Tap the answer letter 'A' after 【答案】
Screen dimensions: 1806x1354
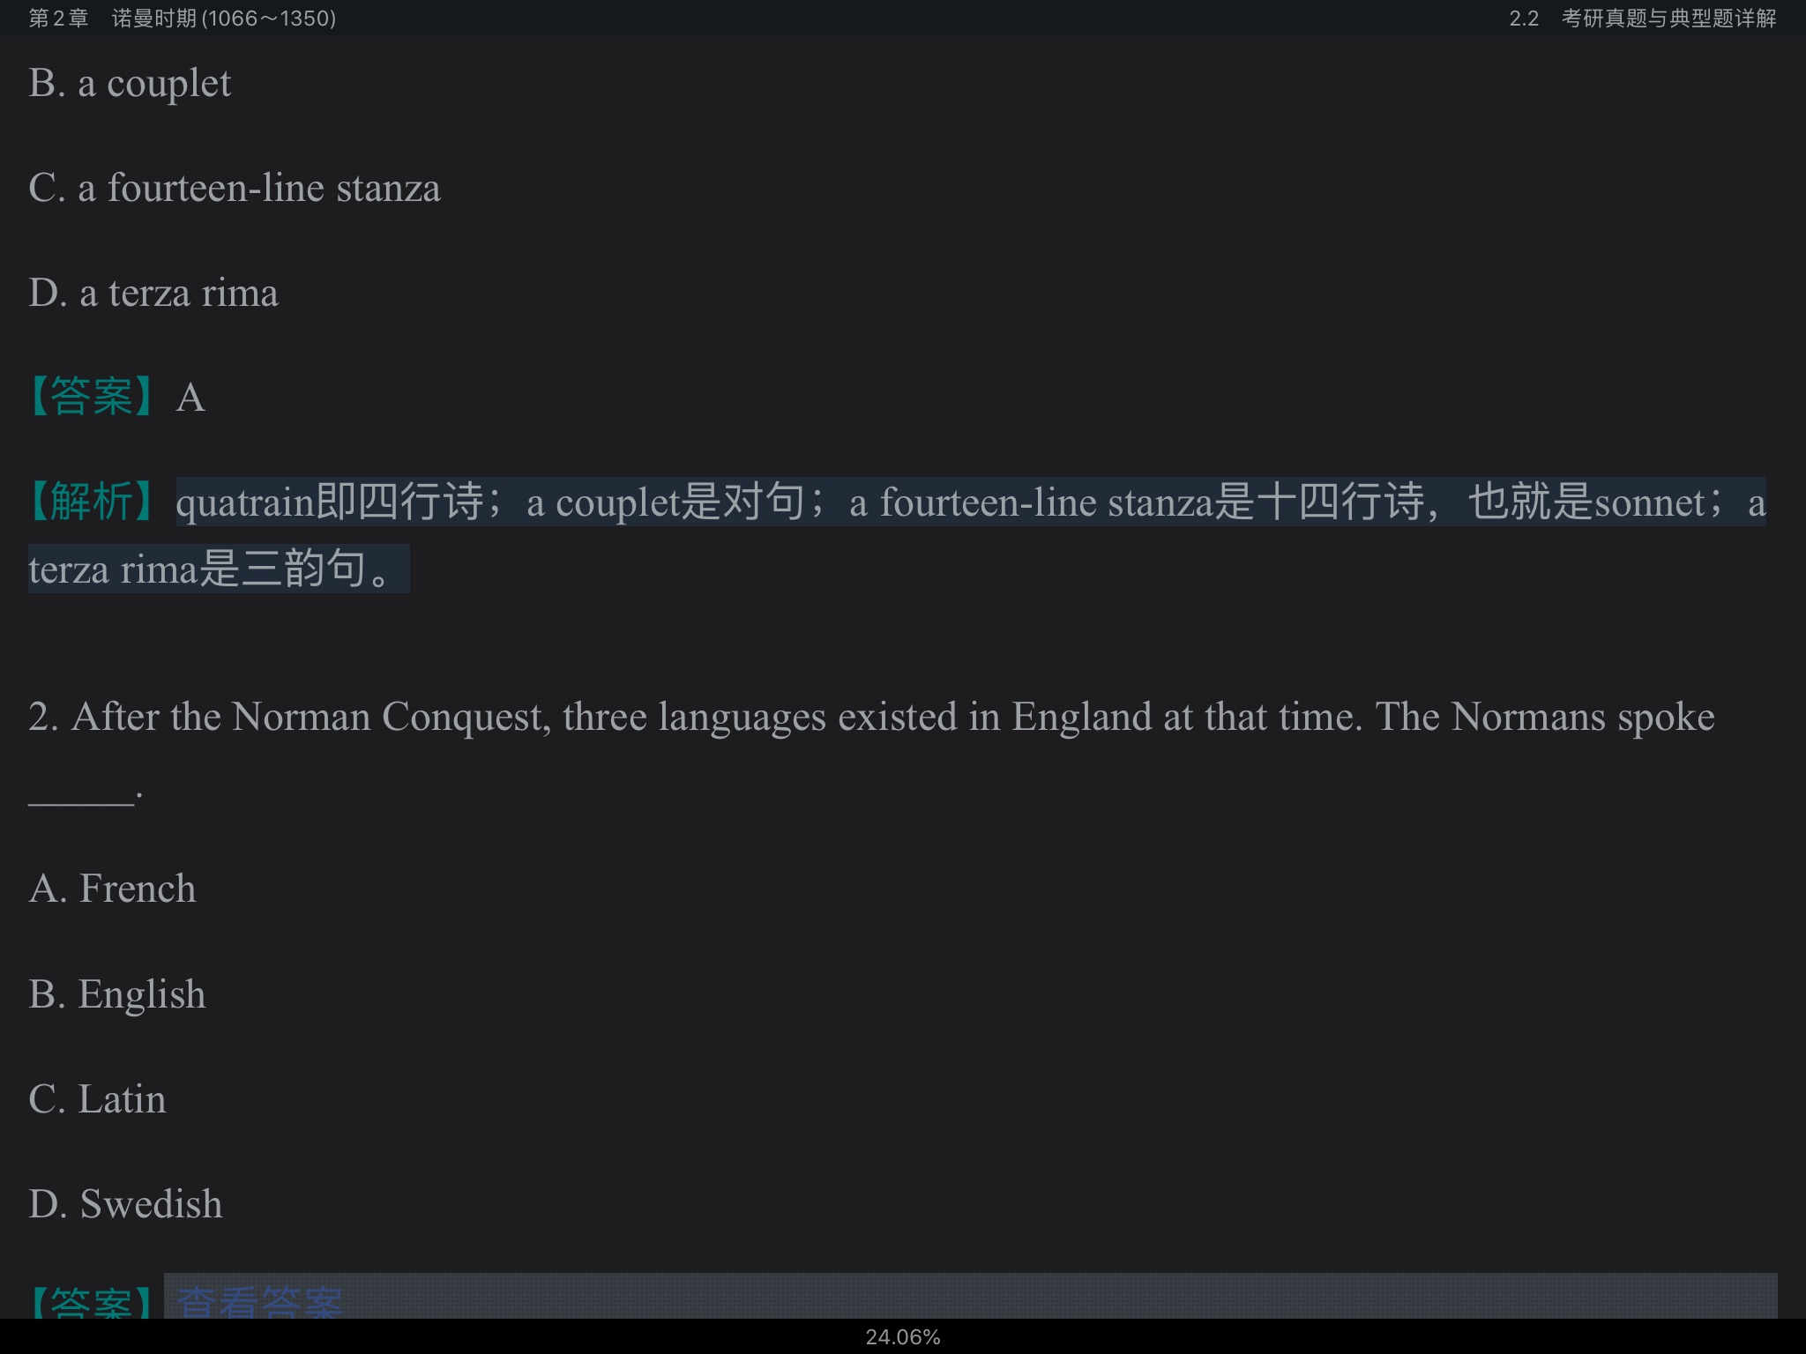pos(190,398)
